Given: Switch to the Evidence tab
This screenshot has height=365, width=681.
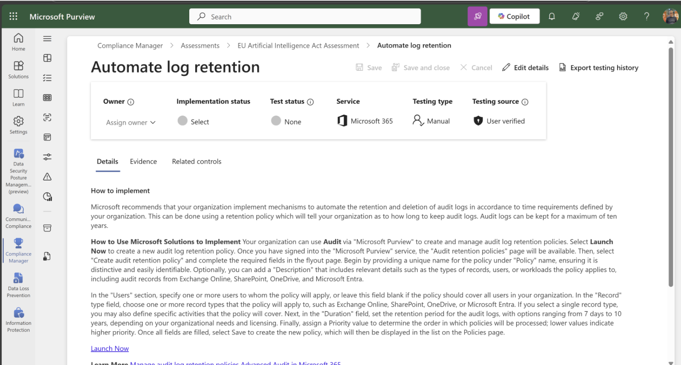Looking at the screenshot, I should tap(143, 161).
